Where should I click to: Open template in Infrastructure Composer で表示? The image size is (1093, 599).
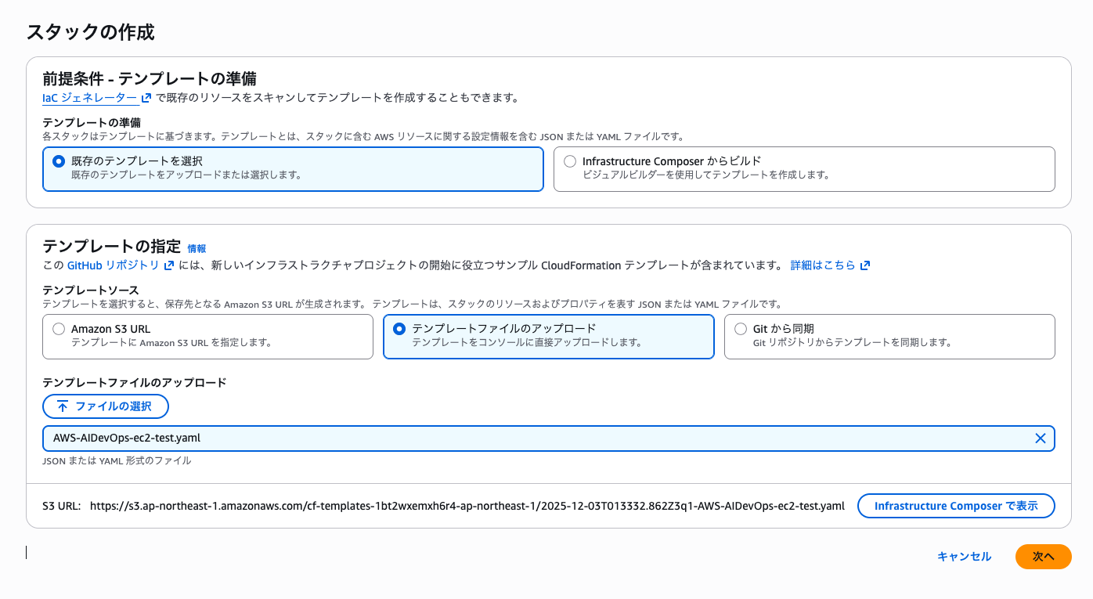click(x=956, y=505)
